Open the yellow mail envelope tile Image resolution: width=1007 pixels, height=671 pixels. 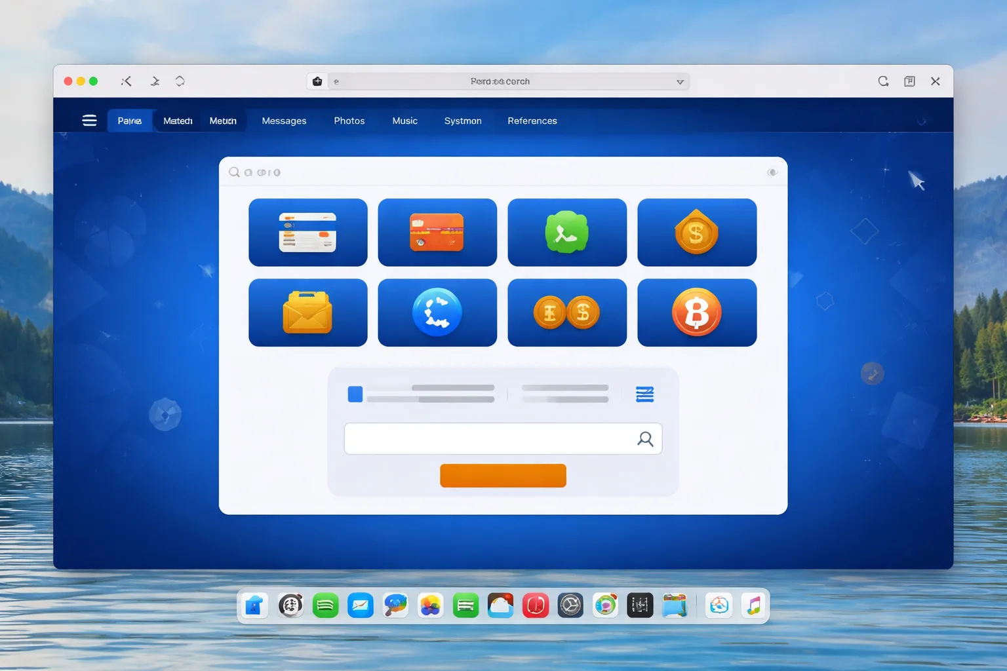click(x=308, y=313)
